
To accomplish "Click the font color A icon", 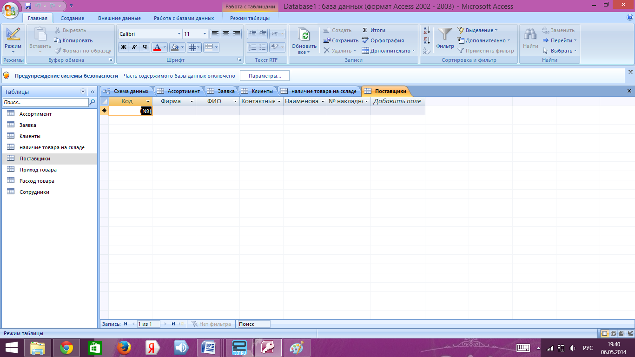I will tap(157, 47).
